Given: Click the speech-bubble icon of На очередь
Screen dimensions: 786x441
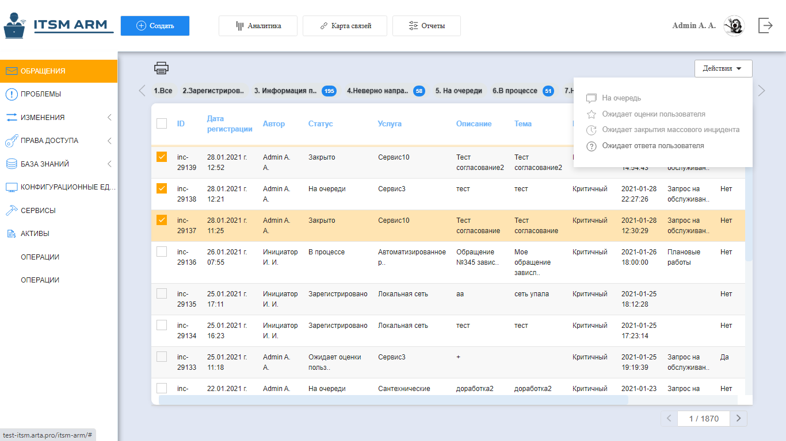Looking at the screenshot, I should click(591, 98).
